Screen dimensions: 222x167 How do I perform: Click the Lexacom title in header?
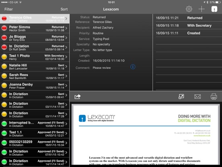point(111,9)
